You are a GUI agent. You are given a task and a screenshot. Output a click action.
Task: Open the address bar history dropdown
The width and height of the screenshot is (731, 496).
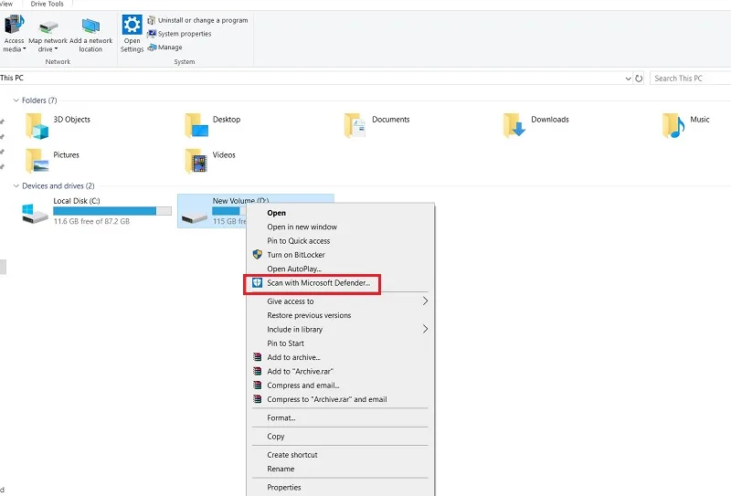pyautogui.click(x=628, y=79)
